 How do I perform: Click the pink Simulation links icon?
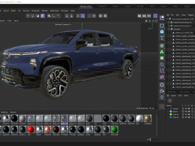(x=162, y=77)
